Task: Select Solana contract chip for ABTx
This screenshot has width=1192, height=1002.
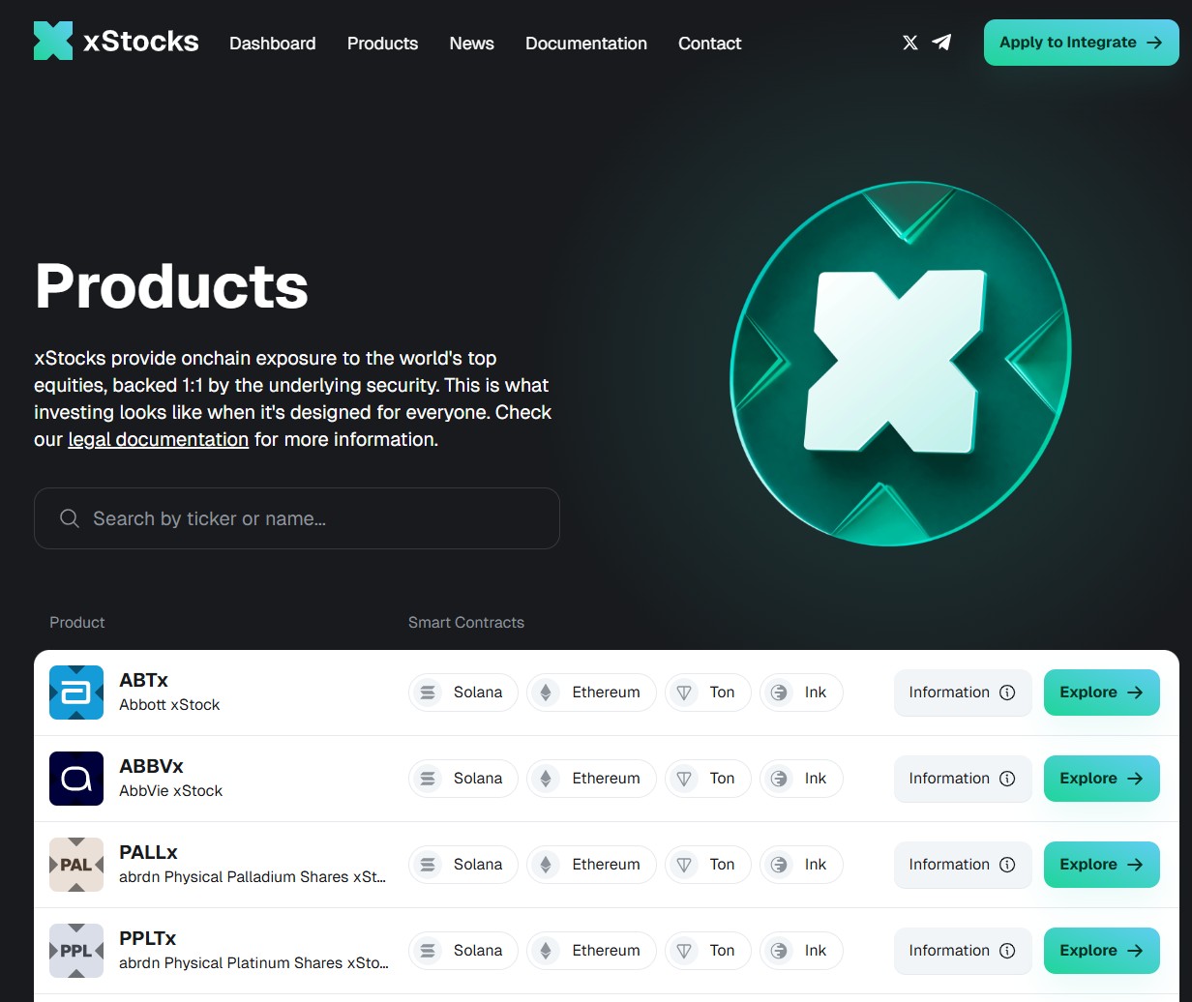Action: pos(462,693)
